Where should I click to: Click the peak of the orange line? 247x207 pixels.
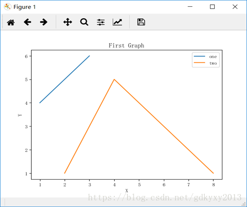(114, 80)
